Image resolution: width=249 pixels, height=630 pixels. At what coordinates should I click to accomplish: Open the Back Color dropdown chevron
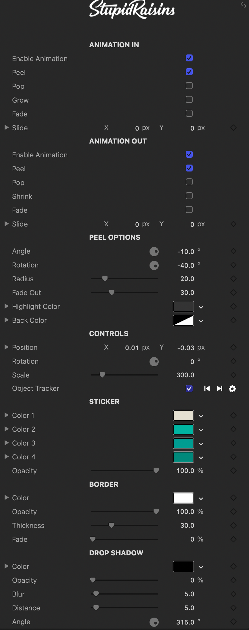click(201, 321)
